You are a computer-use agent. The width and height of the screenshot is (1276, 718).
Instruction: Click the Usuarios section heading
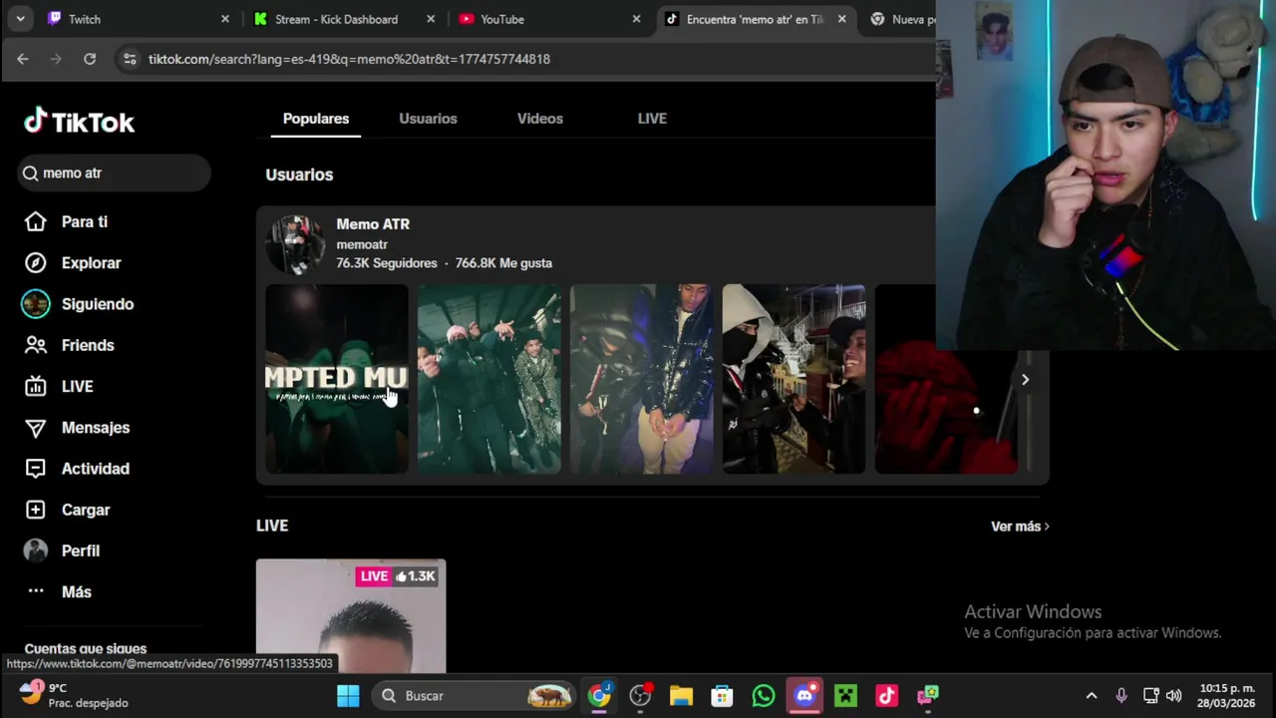pyautogui.click(x=299, y=175)
